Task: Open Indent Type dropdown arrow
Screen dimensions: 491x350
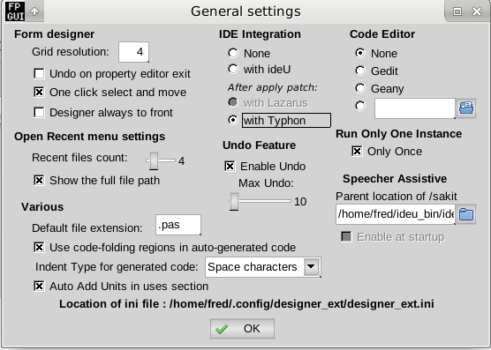Action: pos(311,266)
